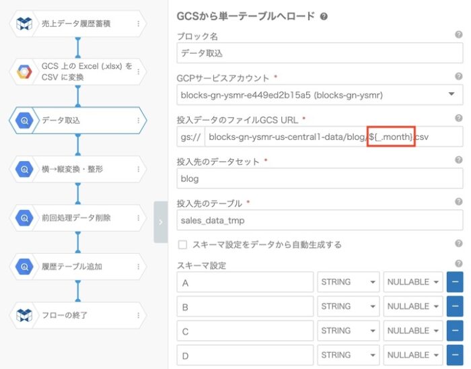Open the GCPサービスアカウント dropdown

pos(318,95)
